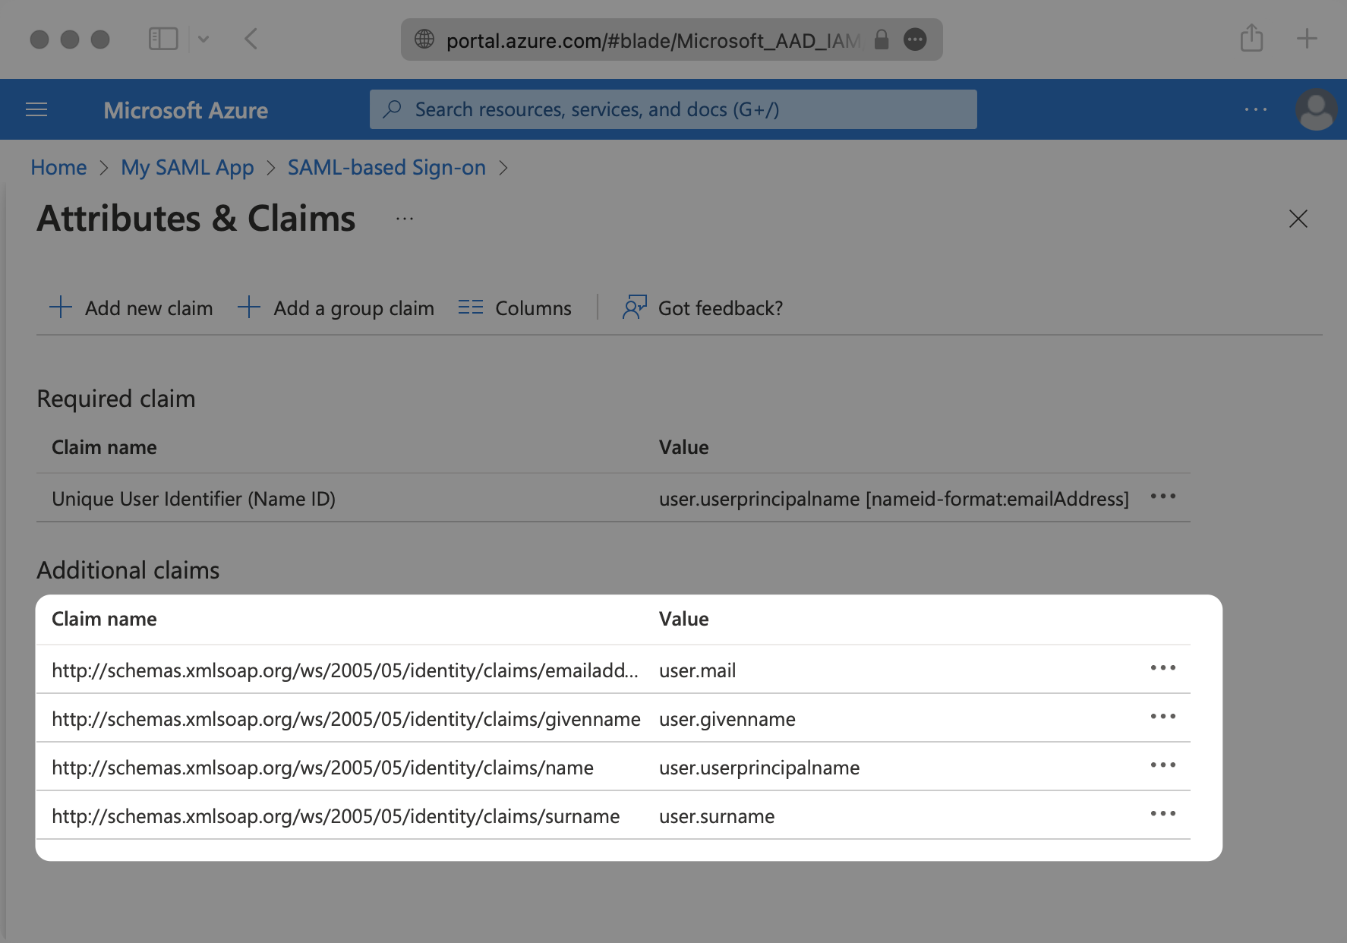The height and width of the screenshot is (943, 1347).
Task: Open ellipsis menu for user.surname claim
Action: [1162, 814]
